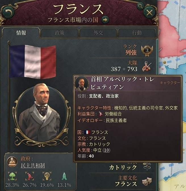Click the green tree interest group icon
This screenshot has height=191, width=186.
click(12, 176)
